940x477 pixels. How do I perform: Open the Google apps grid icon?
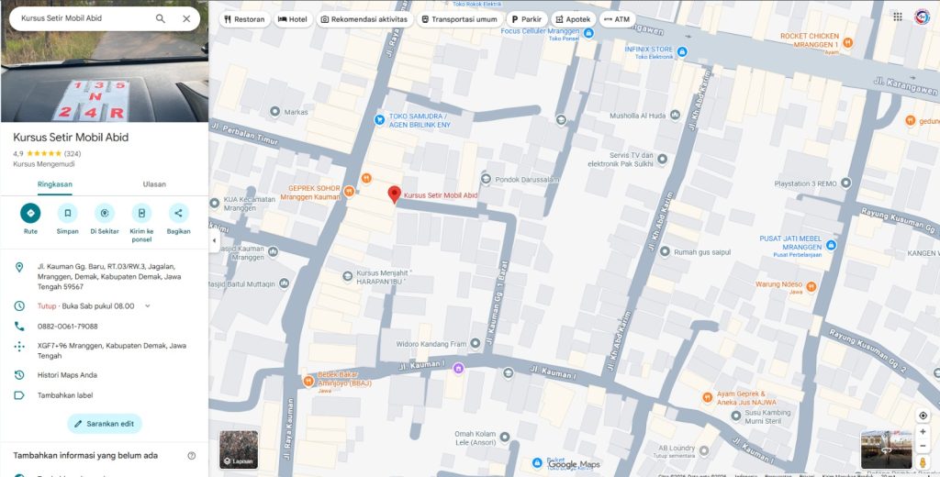[898, 17]
